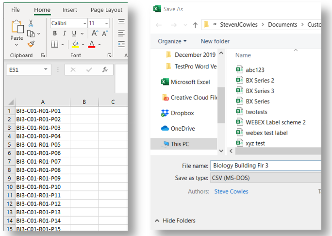Image resolution: width=332 pixels, height=236 pixels.
Task: Open the recent locations dropdown chevron
Action: tap(185, 25)
